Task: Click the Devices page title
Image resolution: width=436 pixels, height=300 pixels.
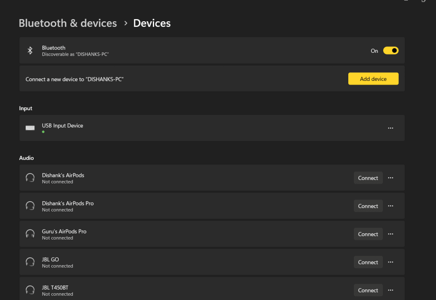Action: 152,23
